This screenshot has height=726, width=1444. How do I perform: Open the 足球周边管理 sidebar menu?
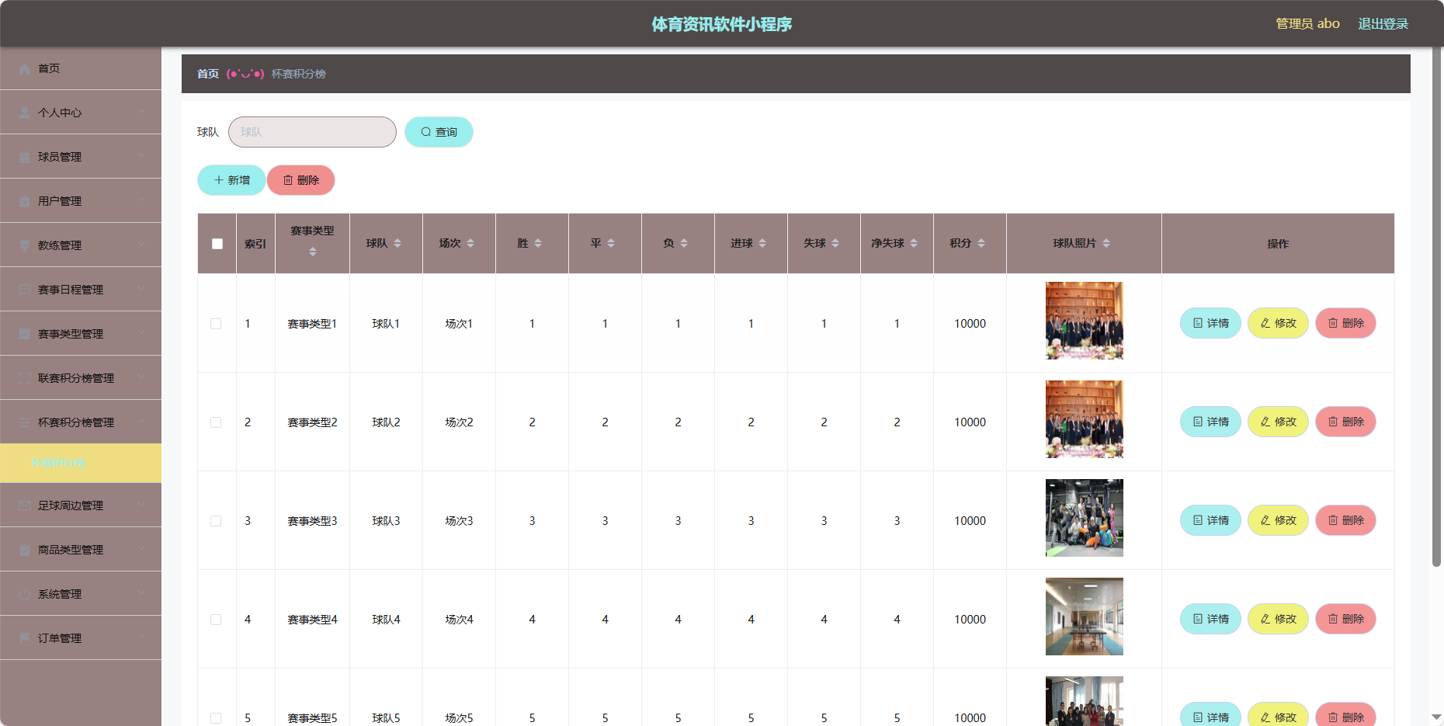click(81, 505)
